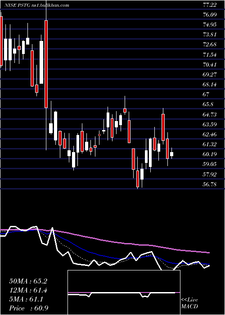Click the 73.81 price axis label

pos(210,35)
